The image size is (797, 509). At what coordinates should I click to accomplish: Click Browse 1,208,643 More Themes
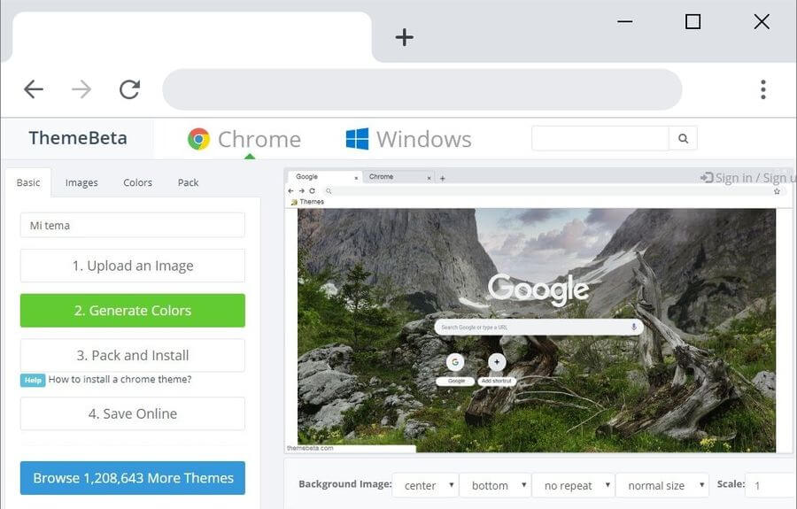coord(133,478)
